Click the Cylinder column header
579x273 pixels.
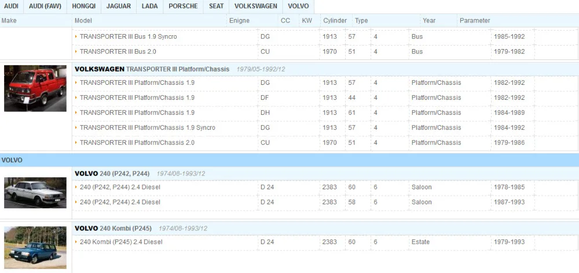point(335,21)
